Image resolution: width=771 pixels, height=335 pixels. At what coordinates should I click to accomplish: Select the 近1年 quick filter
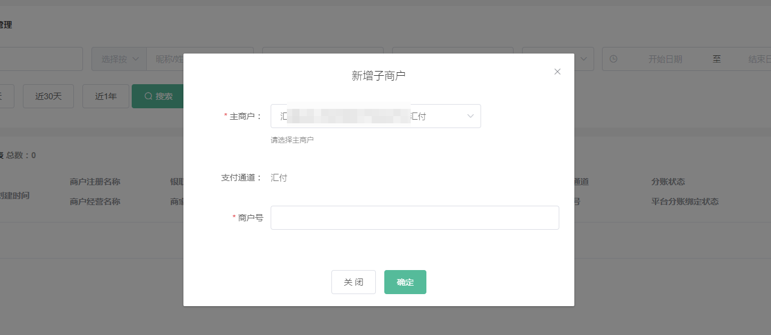point(106,96)
